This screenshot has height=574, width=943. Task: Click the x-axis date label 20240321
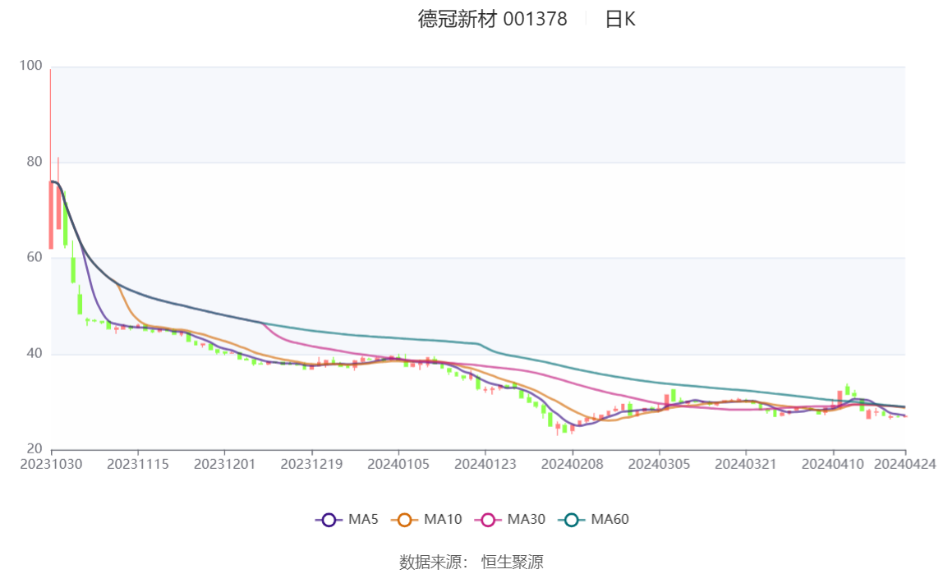click(x=746, y=465)
